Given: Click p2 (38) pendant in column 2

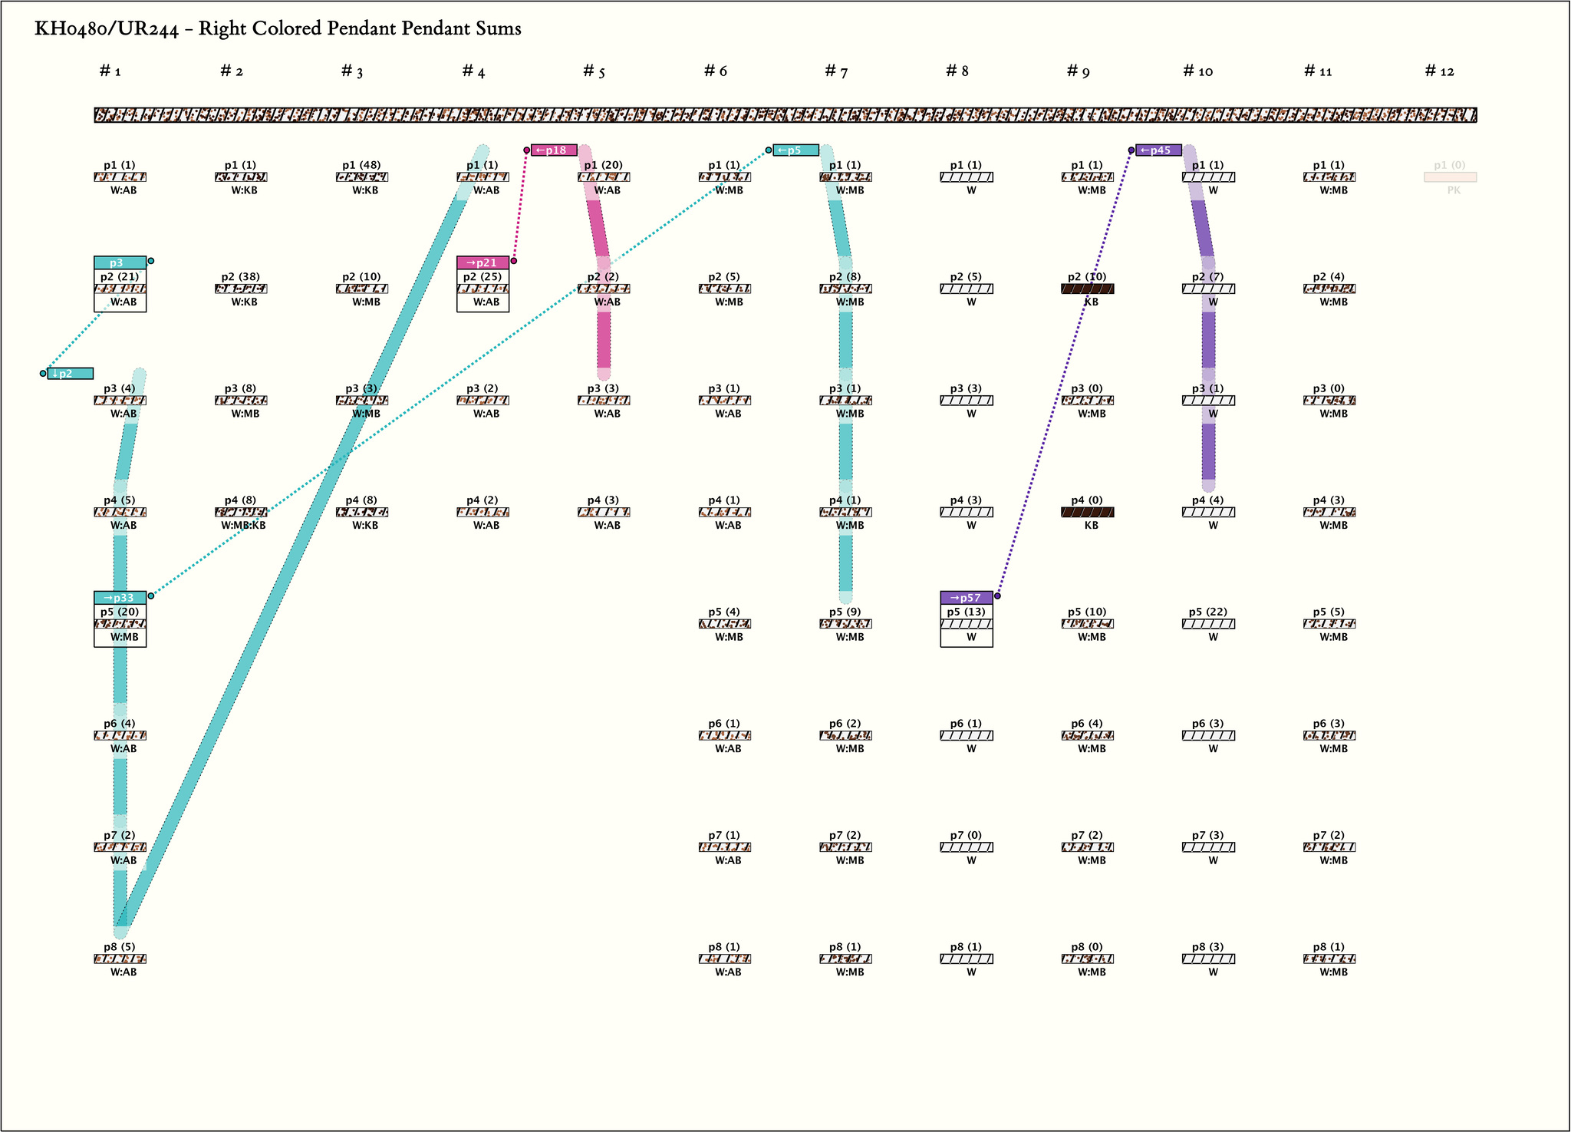Looking at the screenshot, I should coord(241,289).
